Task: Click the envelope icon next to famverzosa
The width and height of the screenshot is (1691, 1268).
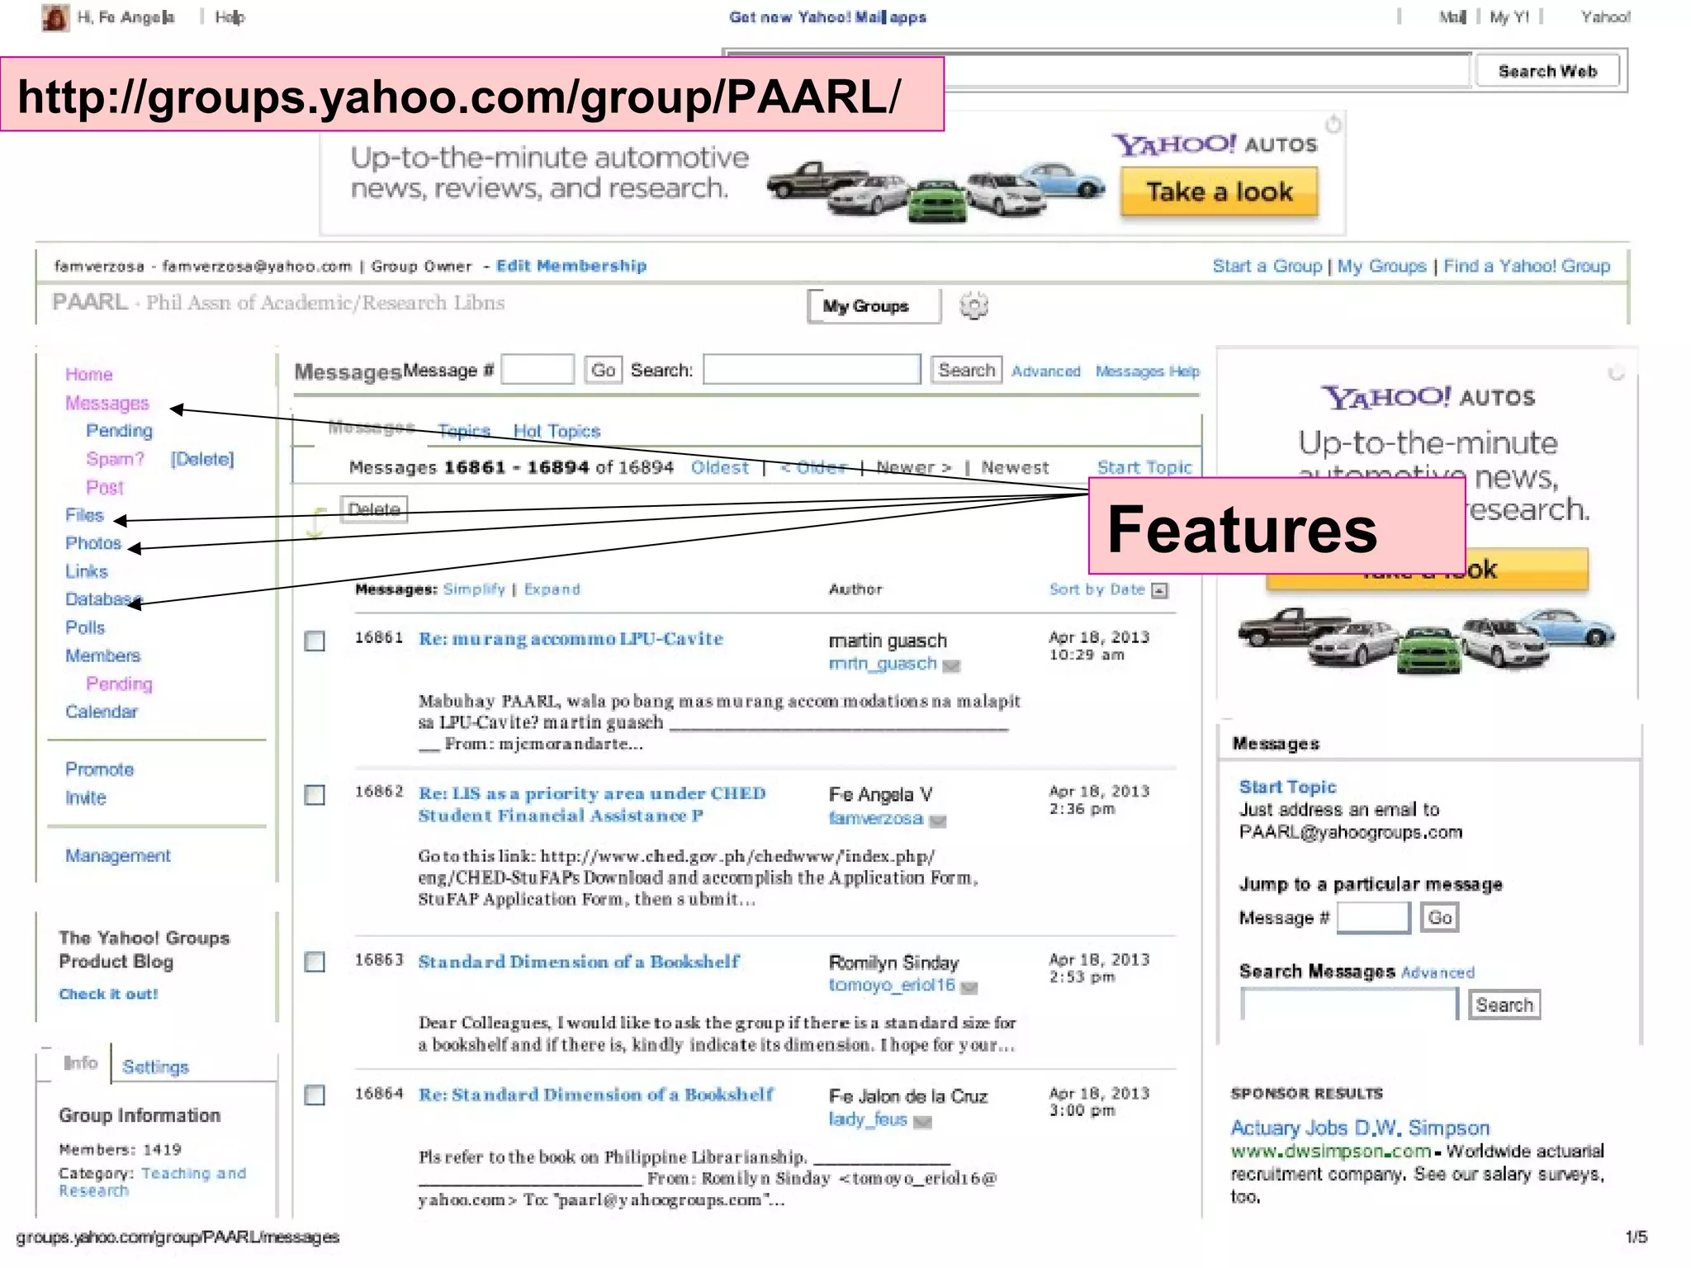Action: [937, 821]
